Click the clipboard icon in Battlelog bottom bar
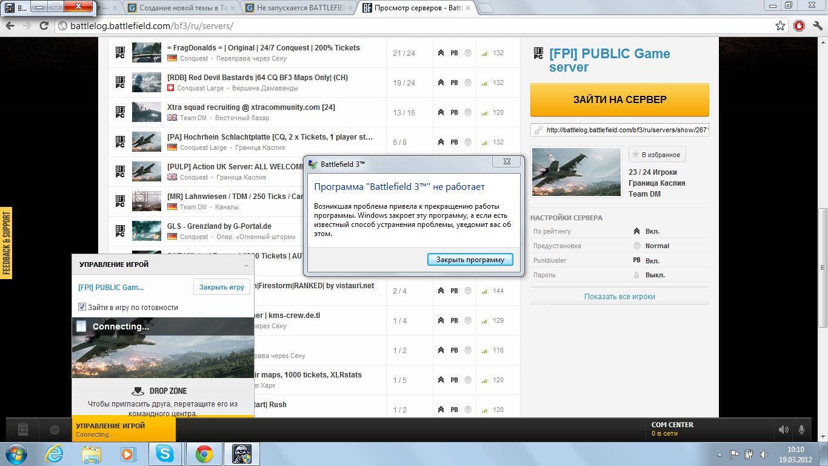This screenshot has width=828, height=466. (x=23, y=430)
